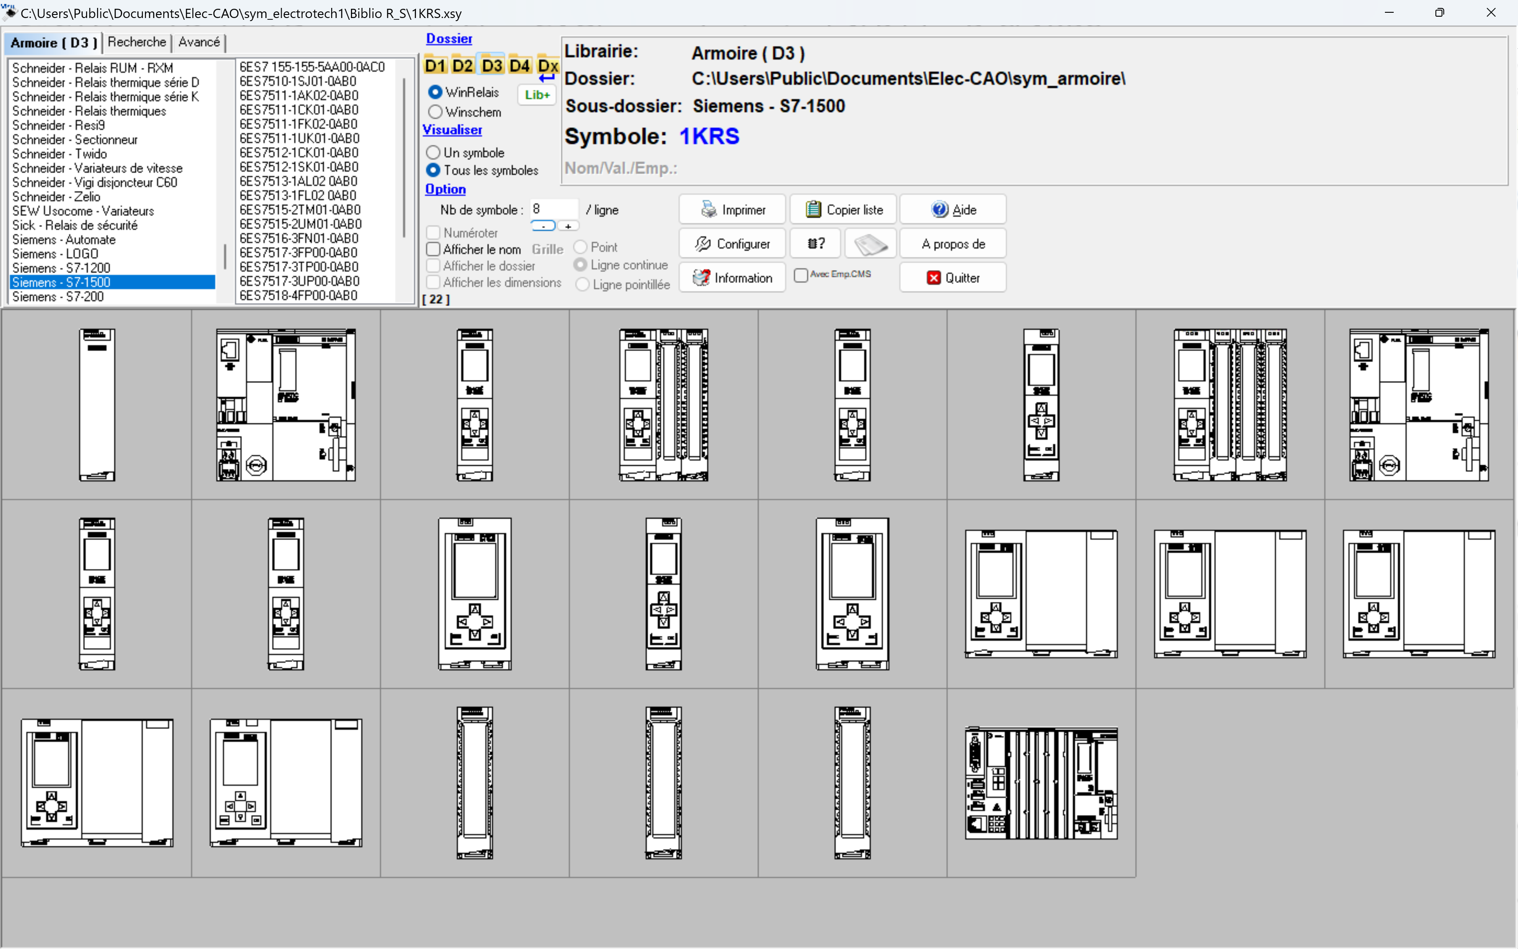This screenshot has height=949, width=1518.
Task: Click the Quitter button
Action: click(953, 277)
